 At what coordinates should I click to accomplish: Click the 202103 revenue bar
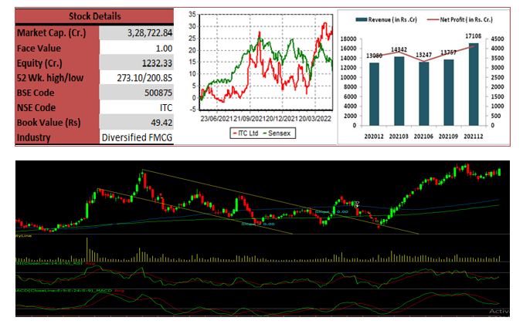(x=399, y=91)
